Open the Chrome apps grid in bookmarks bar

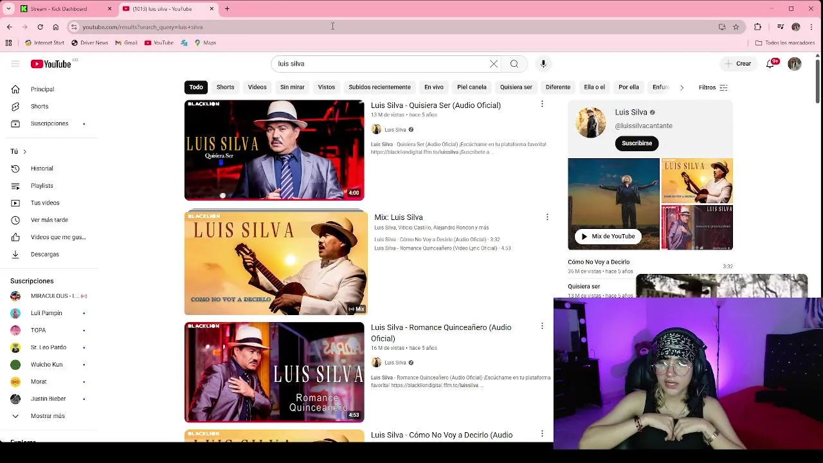[8, 43]
